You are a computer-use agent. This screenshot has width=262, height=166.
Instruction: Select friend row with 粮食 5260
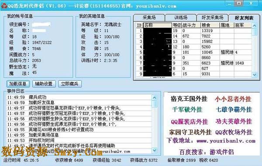tap(194, 47)
